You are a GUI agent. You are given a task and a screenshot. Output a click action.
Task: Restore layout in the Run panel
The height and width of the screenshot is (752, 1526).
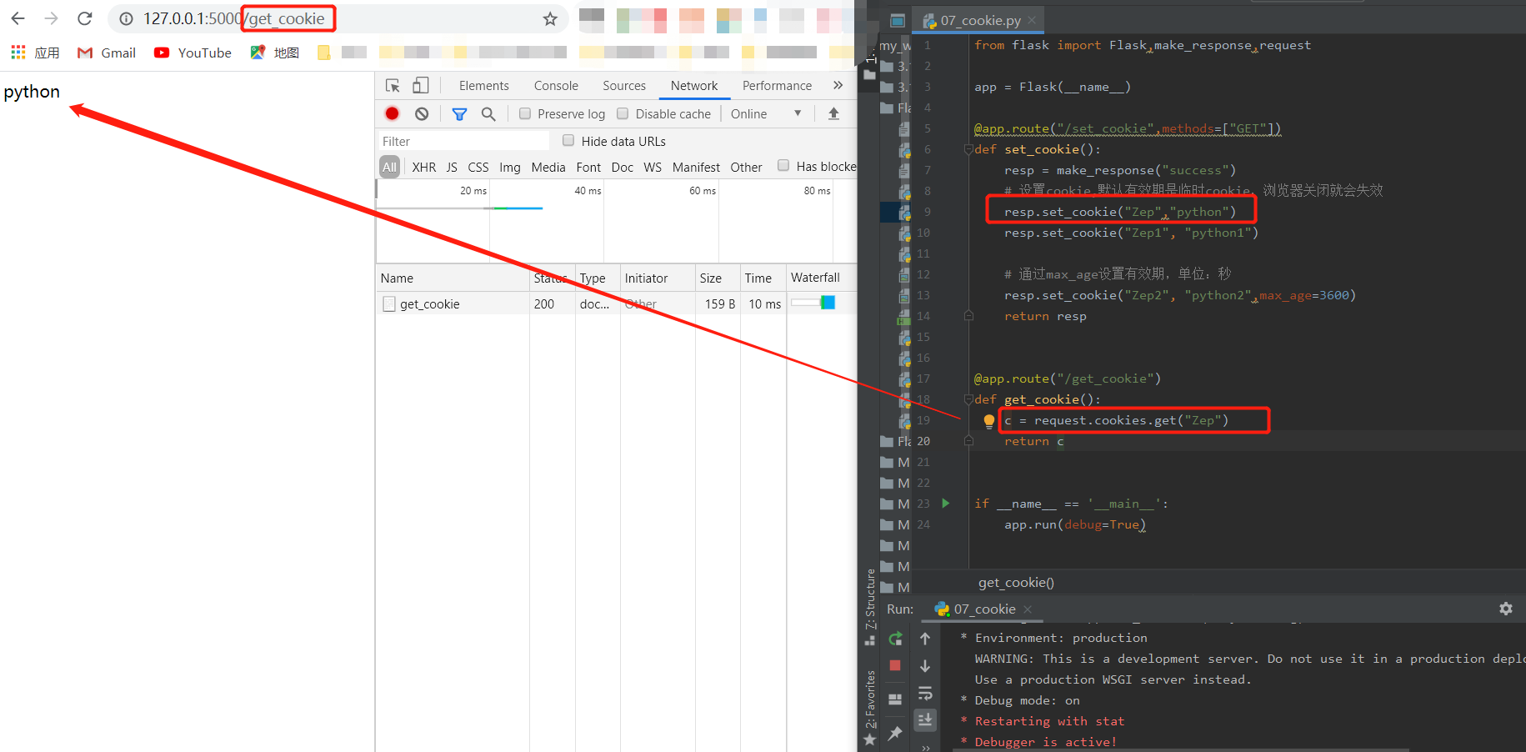pos(895,699)
